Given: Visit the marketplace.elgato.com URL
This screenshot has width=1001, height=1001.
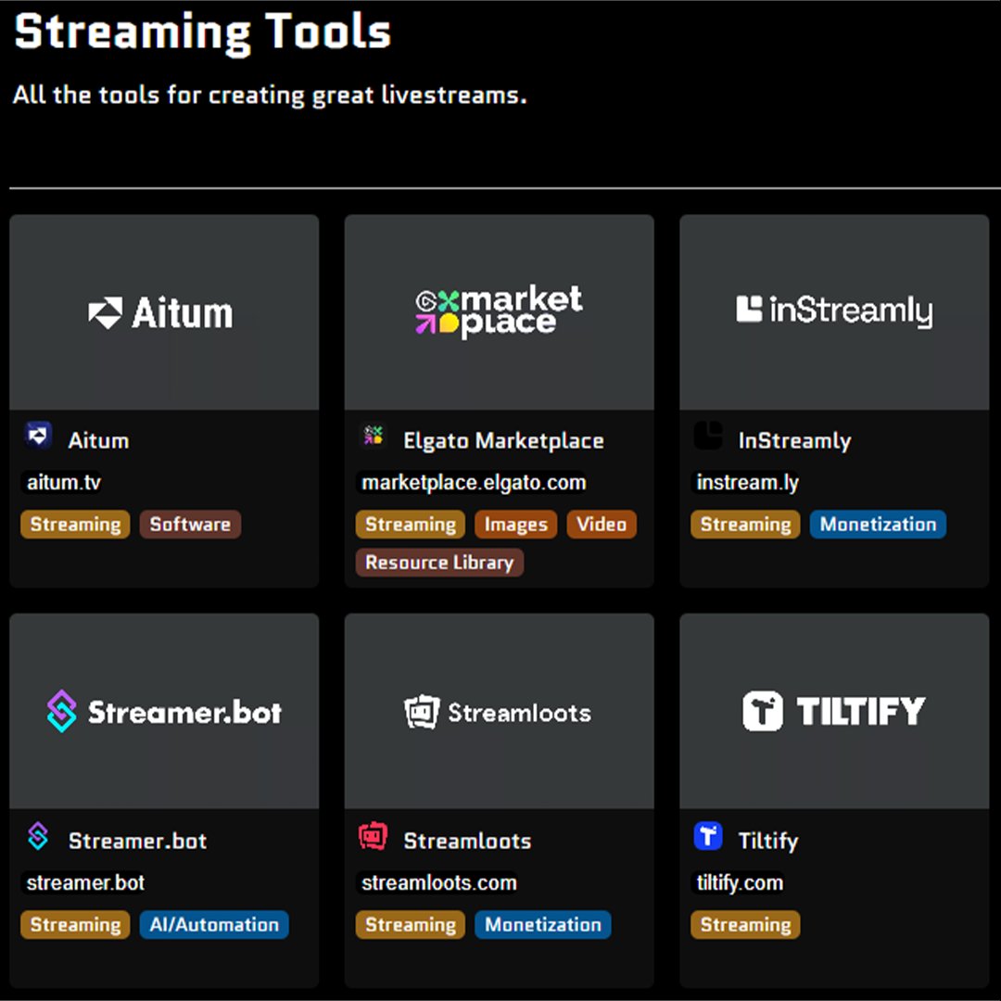Looking at the screenshot, I should [474, 482].
